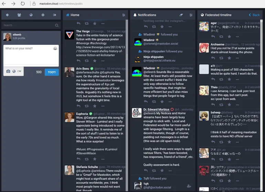Open #Progressive hashtag in Euphoria post
This screenshot has height=192, width=265.
[x=95, y=149]
